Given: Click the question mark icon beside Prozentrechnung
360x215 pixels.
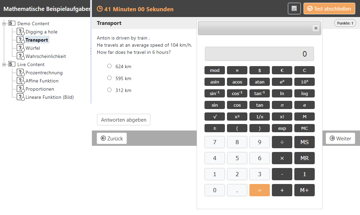Looking at the screenshot, I should coord(20,73).
